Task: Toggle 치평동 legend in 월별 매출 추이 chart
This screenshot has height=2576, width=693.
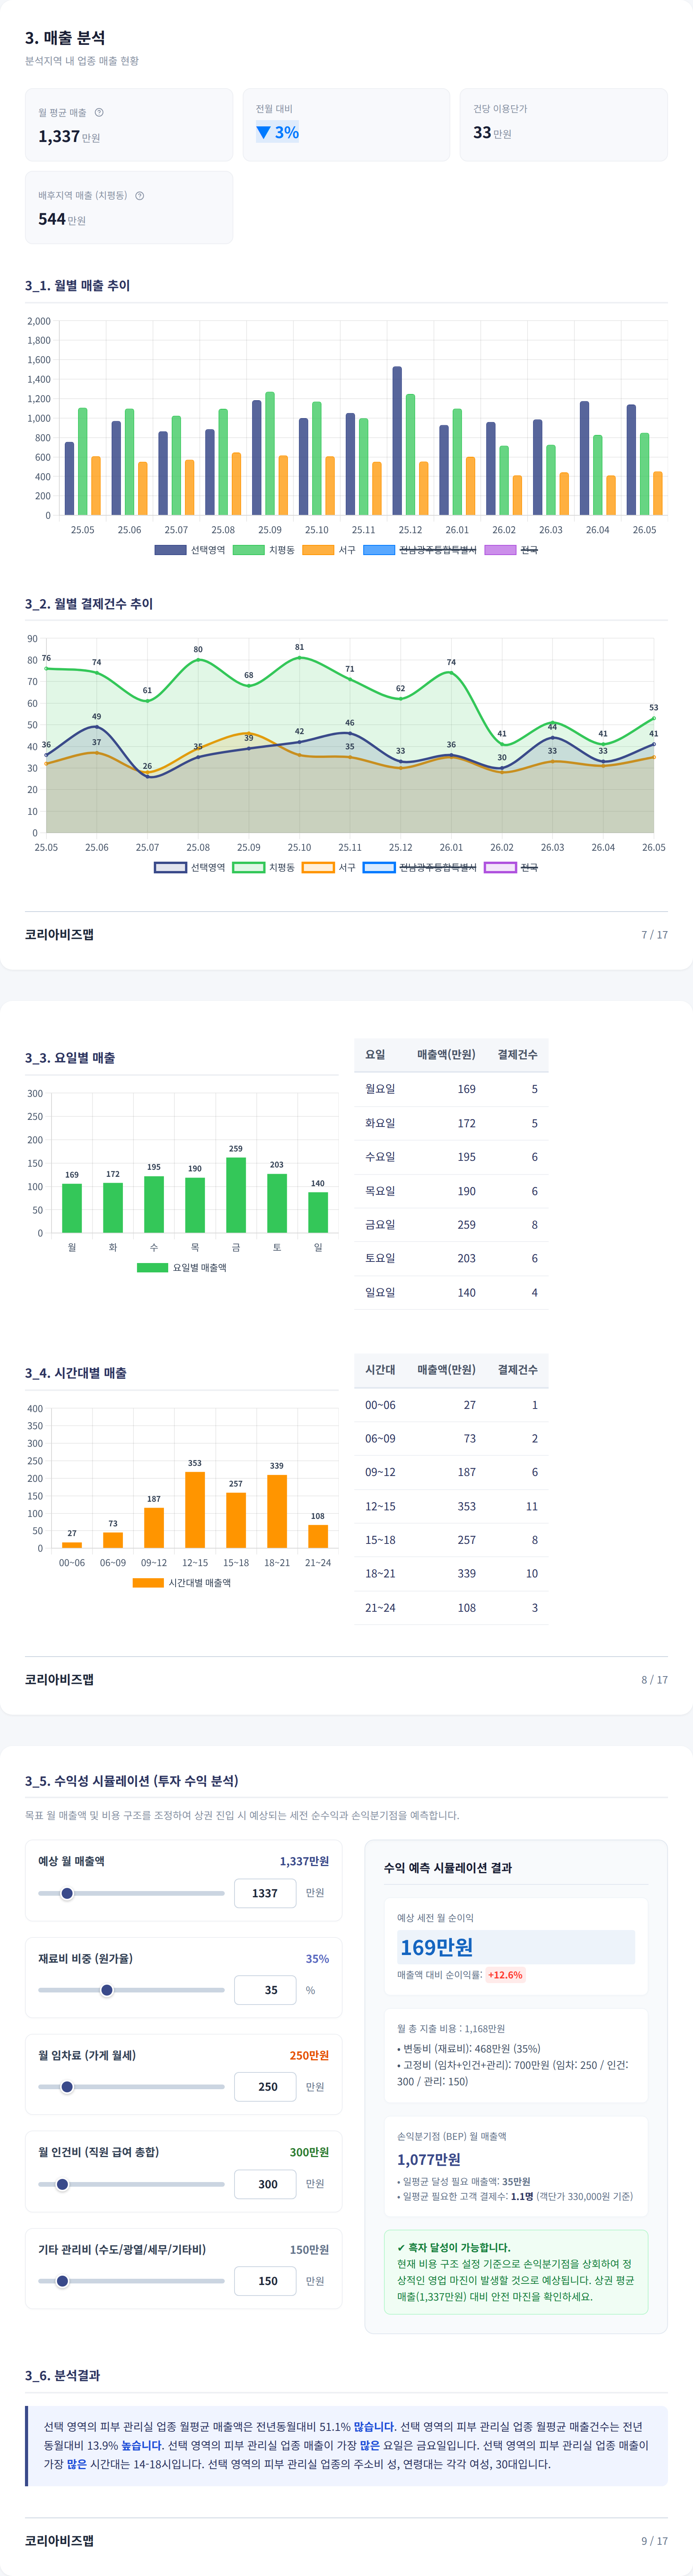Action: 264,550
